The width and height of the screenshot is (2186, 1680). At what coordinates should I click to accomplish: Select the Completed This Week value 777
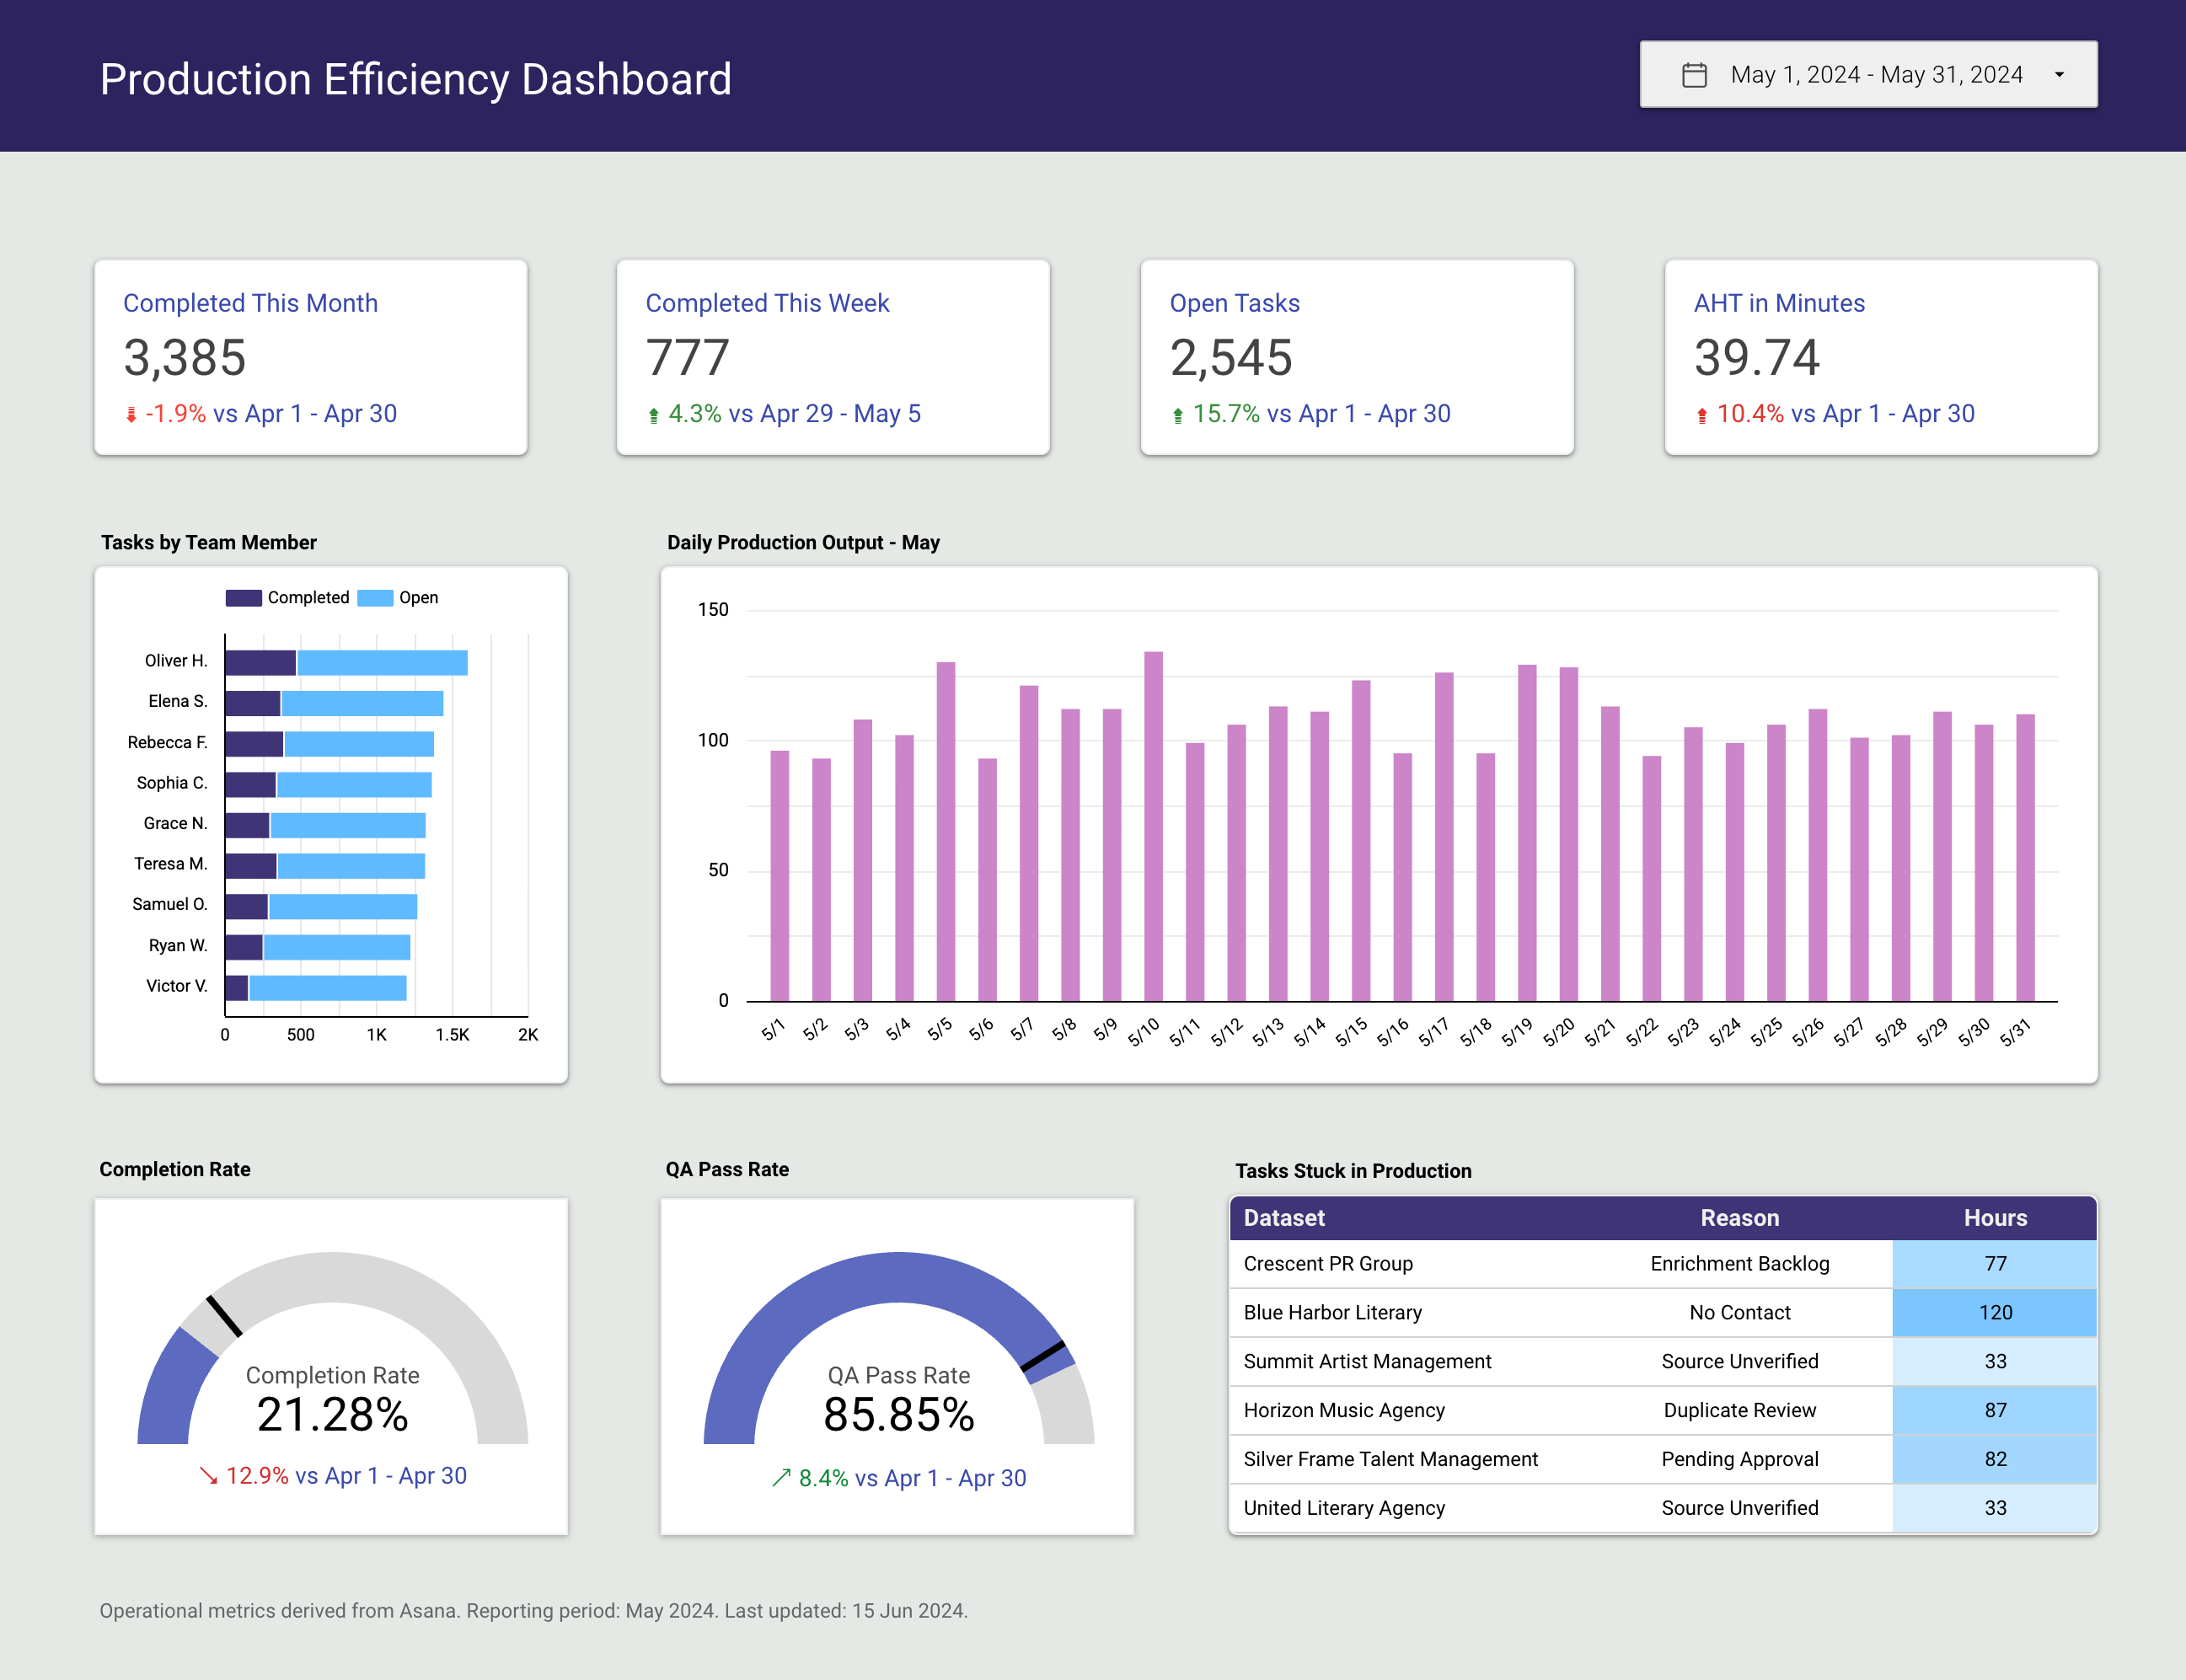(688, 358)
